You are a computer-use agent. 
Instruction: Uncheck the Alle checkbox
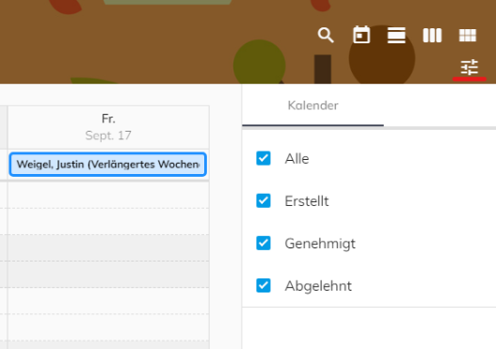264,158
